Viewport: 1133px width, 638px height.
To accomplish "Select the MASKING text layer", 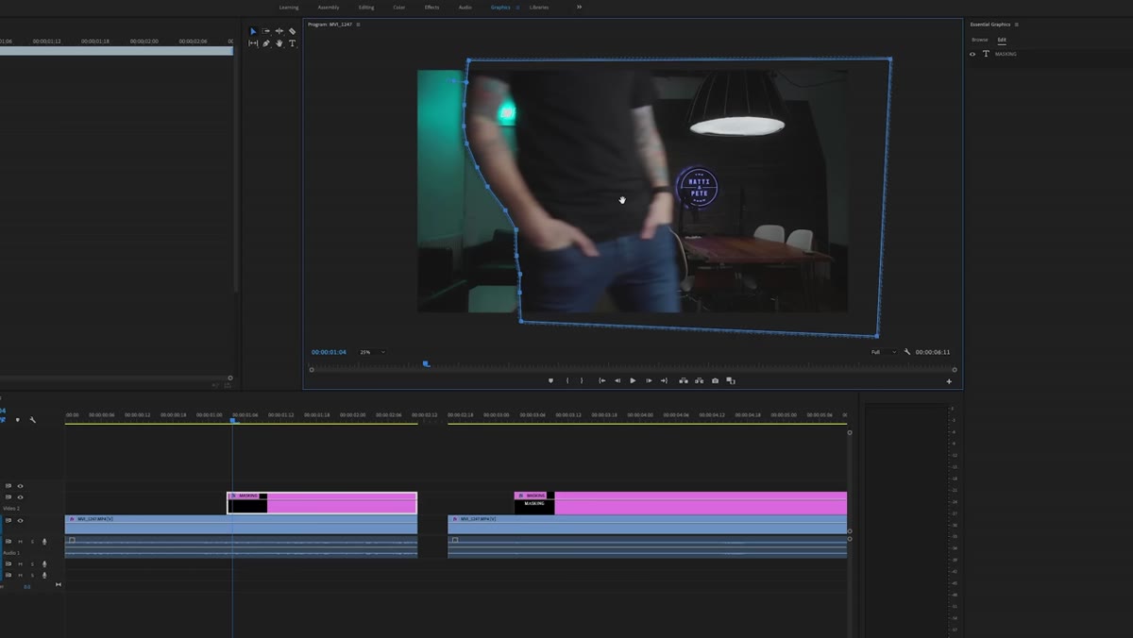I will [x=1006, y=54].
